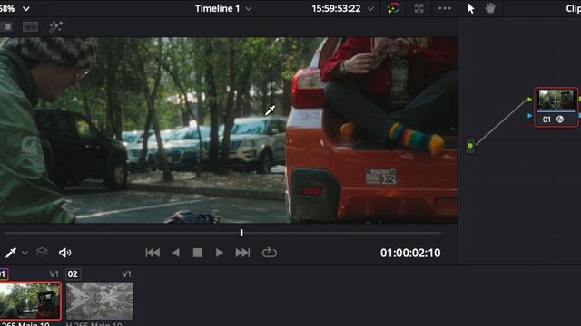Open the Timeline 1 name dropdown

tap(249, 9)
